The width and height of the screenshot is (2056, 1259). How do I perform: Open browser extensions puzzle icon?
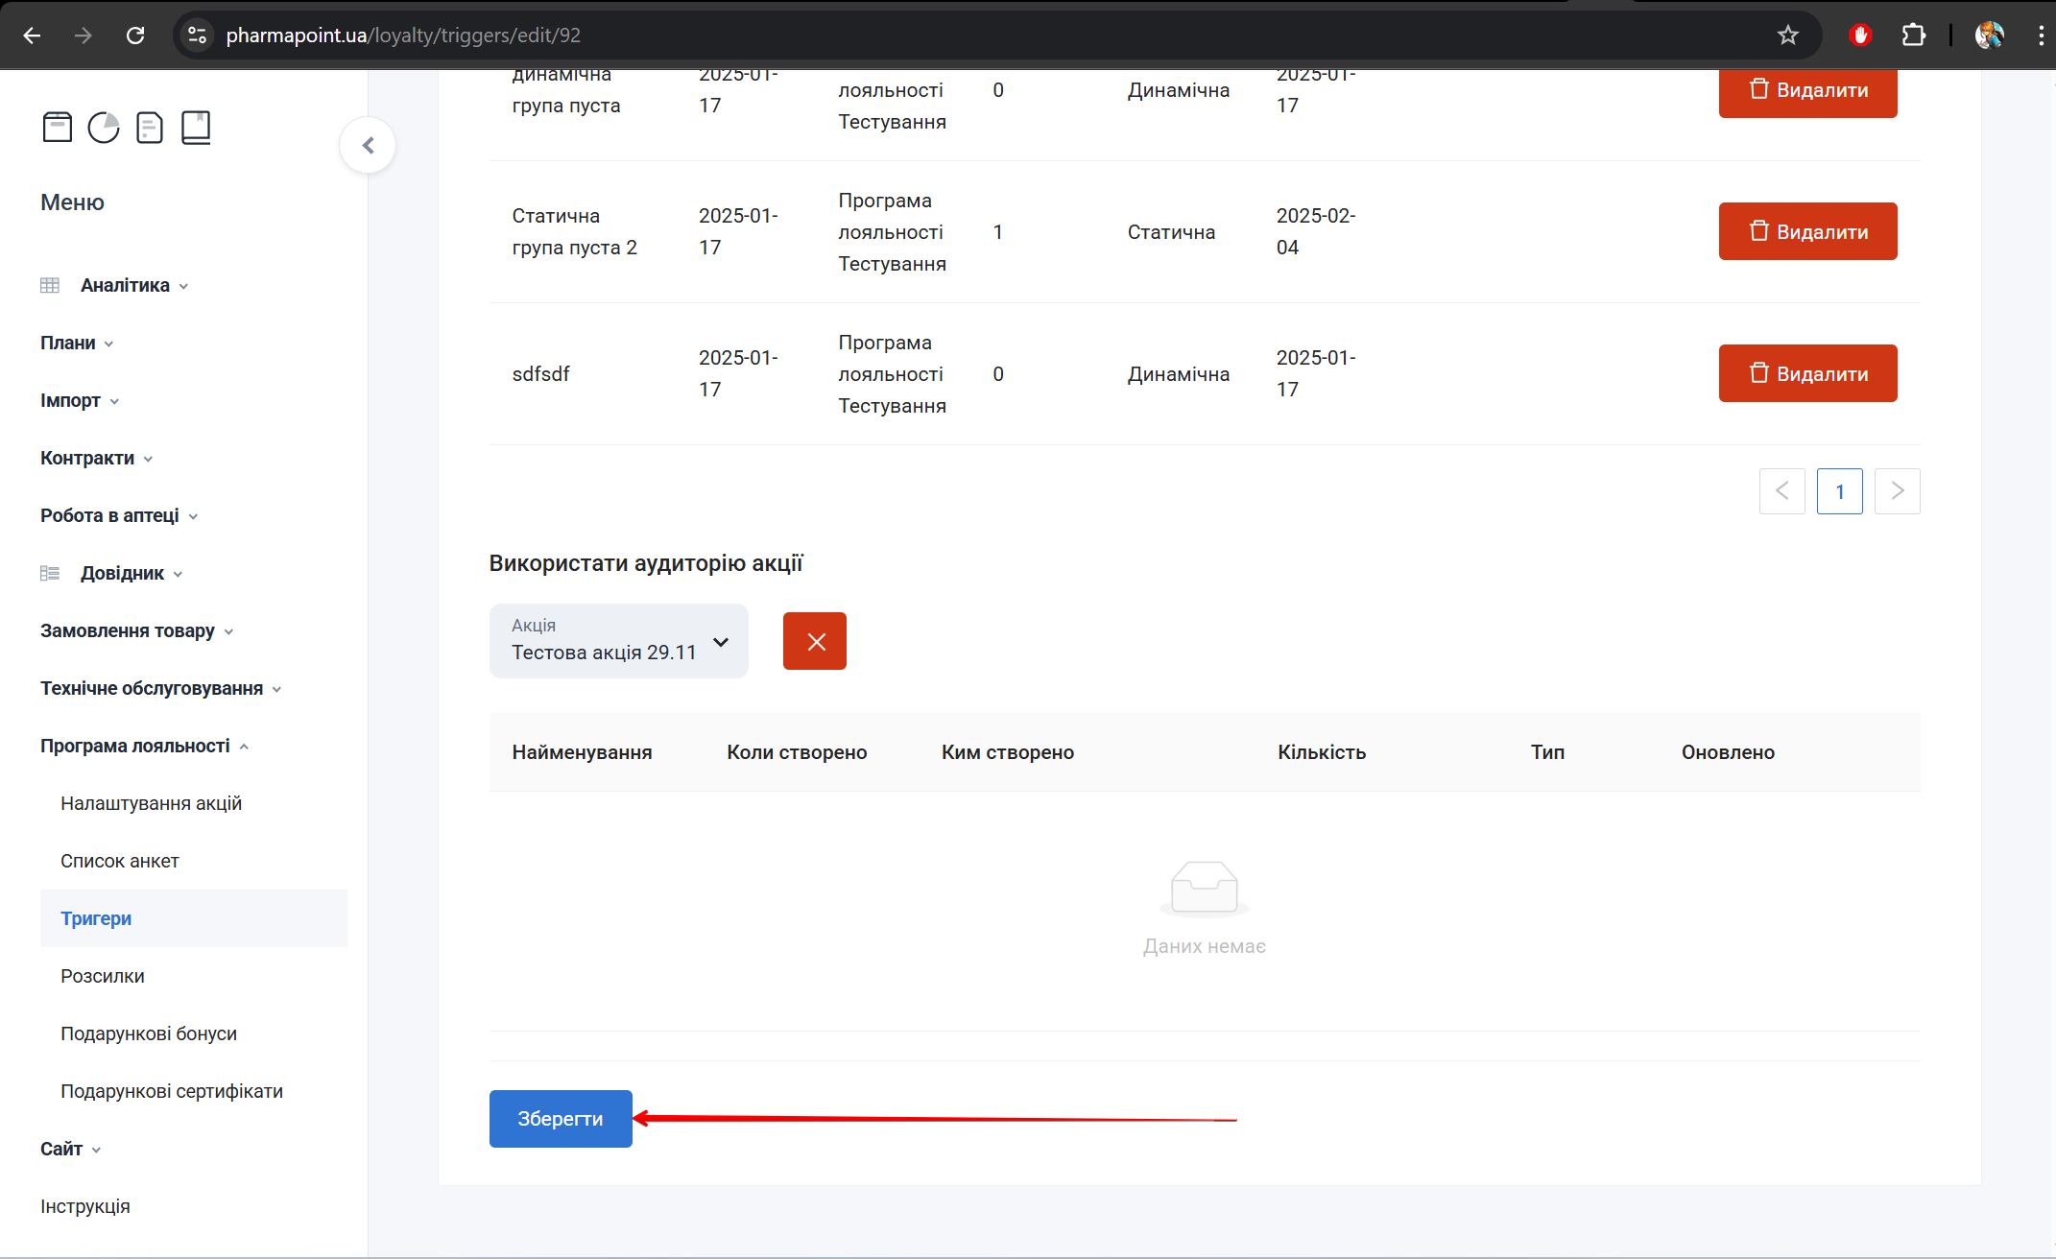[x=1913, y=36]
